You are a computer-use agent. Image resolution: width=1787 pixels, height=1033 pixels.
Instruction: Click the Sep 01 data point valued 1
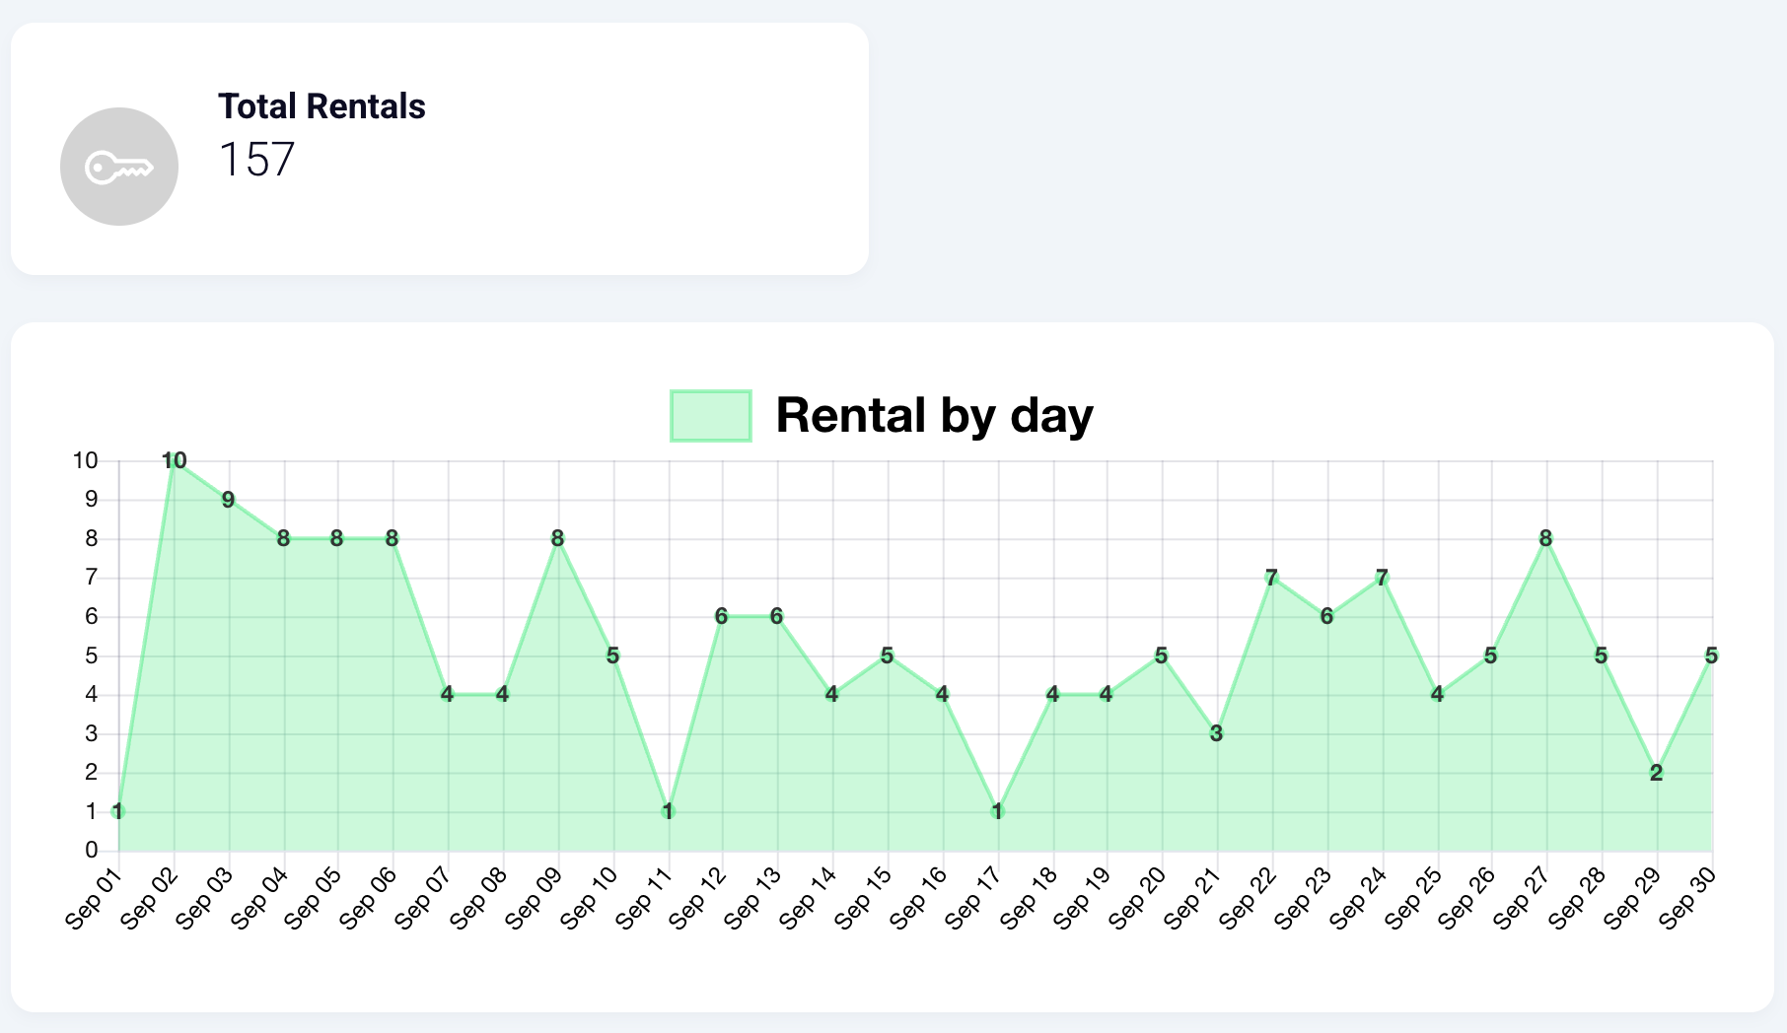(x=118, y=811)
